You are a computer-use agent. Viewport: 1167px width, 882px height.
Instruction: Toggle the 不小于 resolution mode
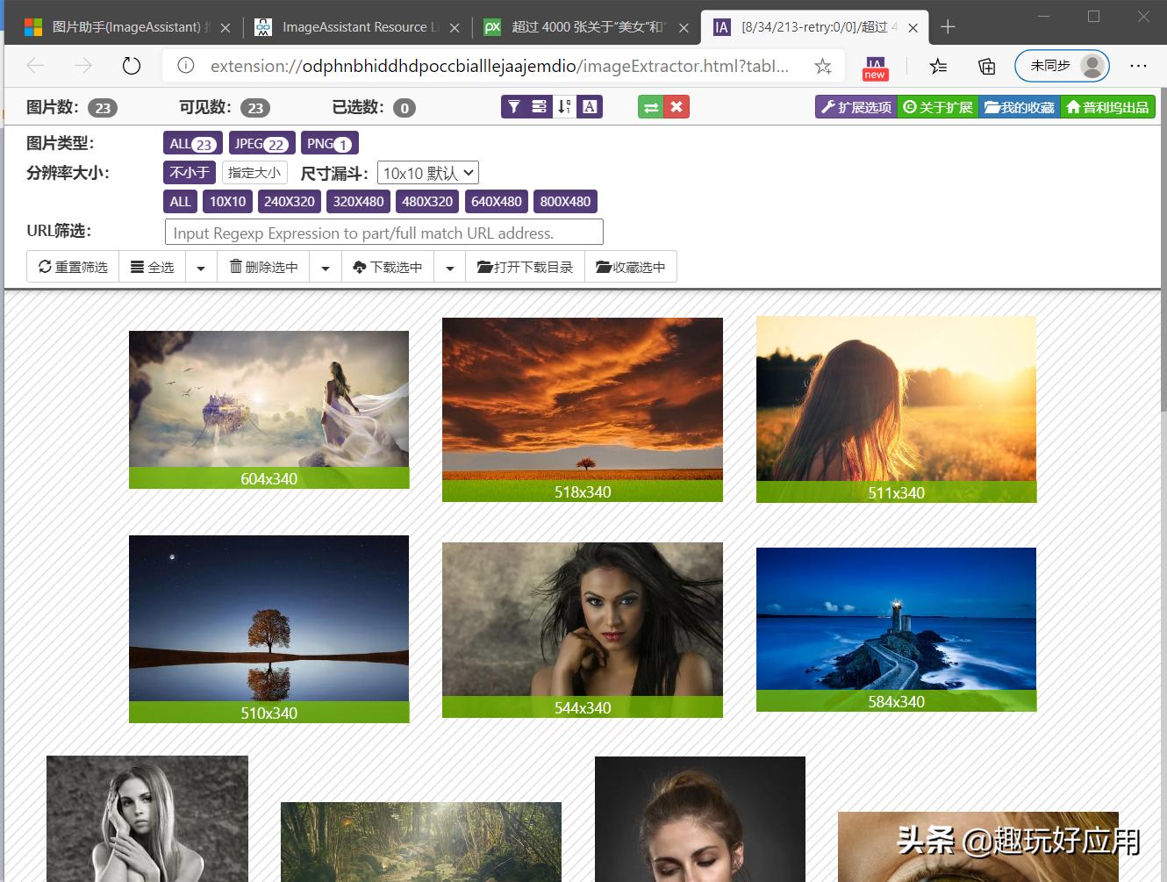coord(190,173)
